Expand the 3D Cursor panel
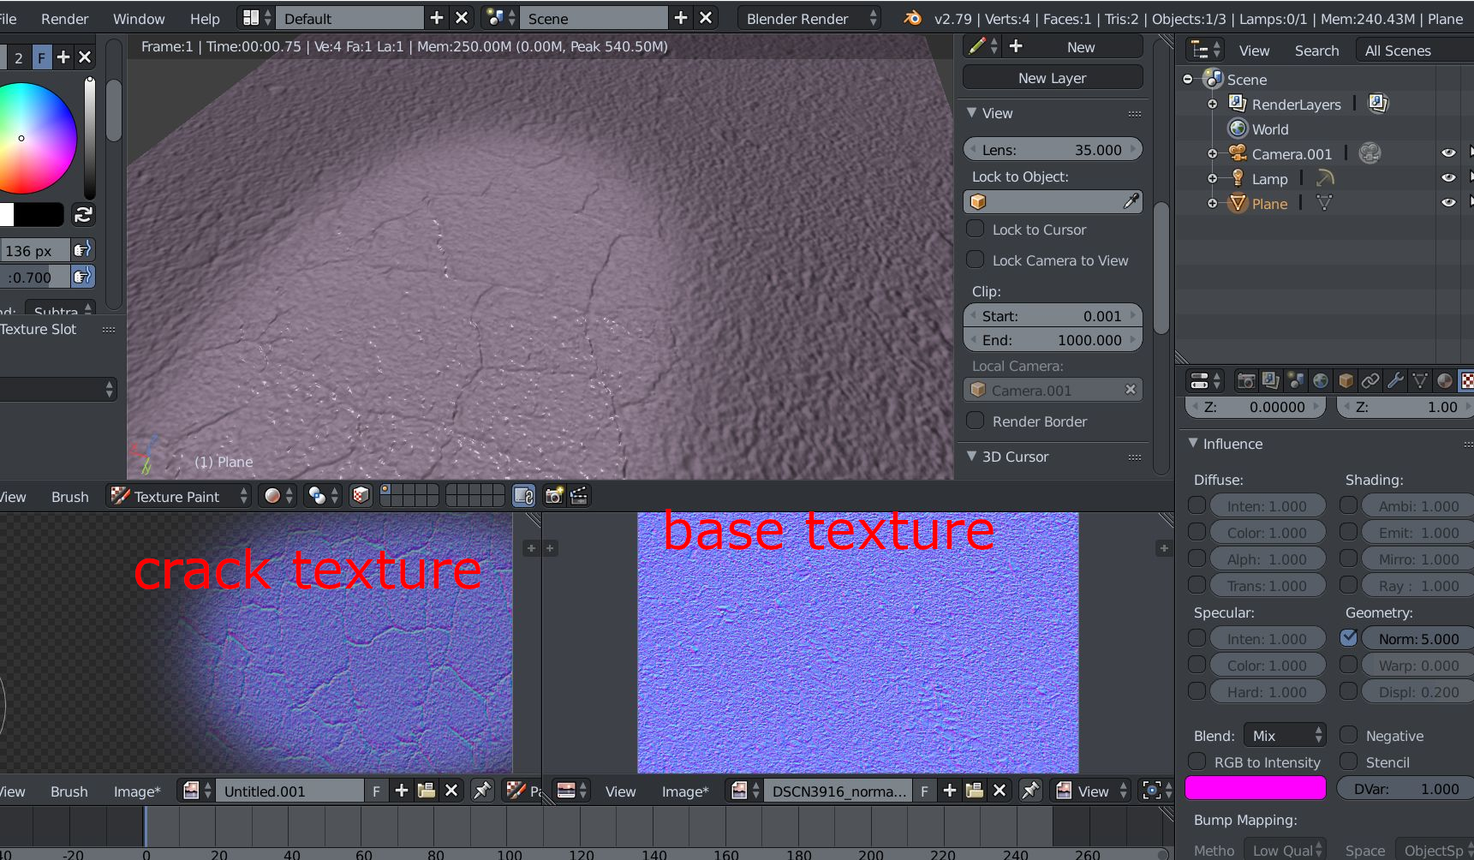 [971, 456]
